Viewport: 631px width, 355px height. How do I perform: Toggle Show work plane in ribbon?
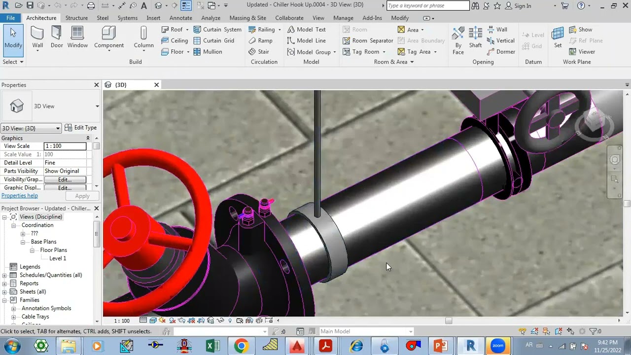click(x=580, y=30)
